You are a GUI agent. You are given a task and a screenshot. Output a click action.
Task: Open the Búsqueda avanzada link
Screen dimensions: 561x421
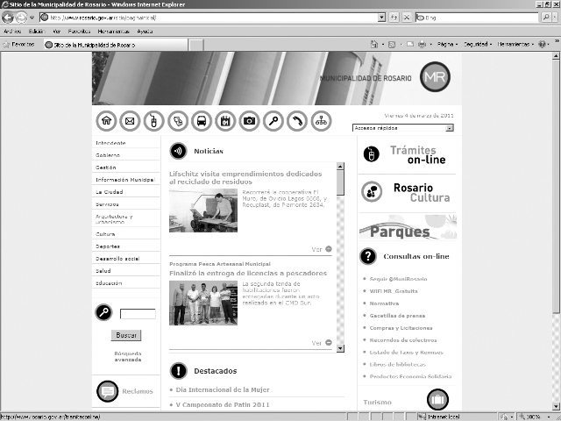pyautogui.click(x=128, y=357)
